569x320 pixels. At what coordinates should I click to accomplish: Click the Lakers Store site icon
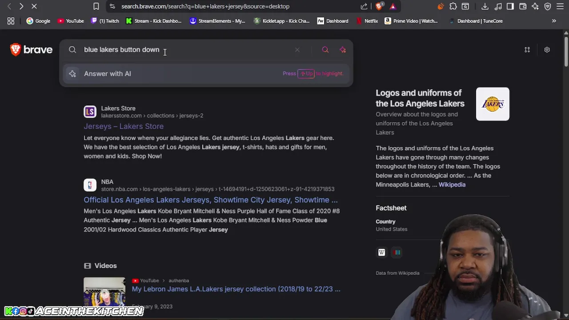[90, 112]
